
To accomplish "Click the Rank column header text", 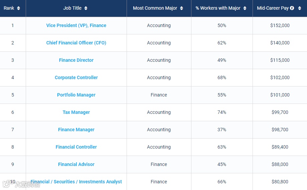I will coord(9,8).
